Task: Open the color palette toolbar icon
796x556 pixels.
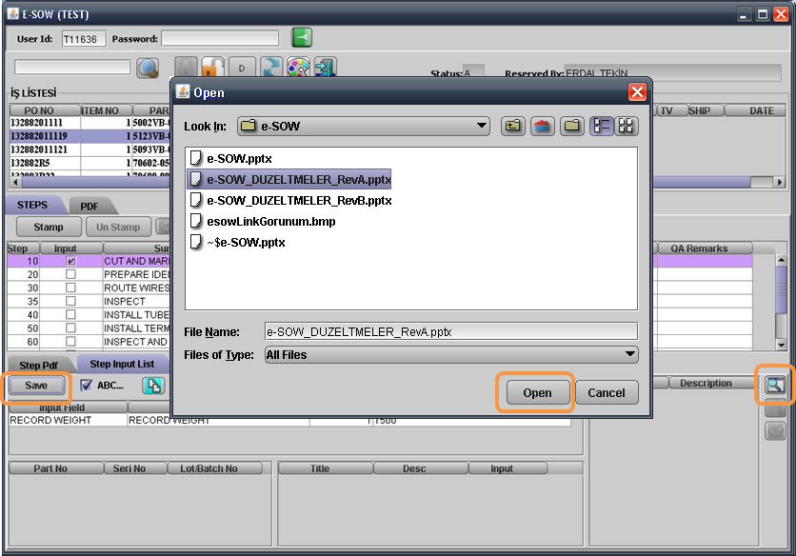Action: 299,68
